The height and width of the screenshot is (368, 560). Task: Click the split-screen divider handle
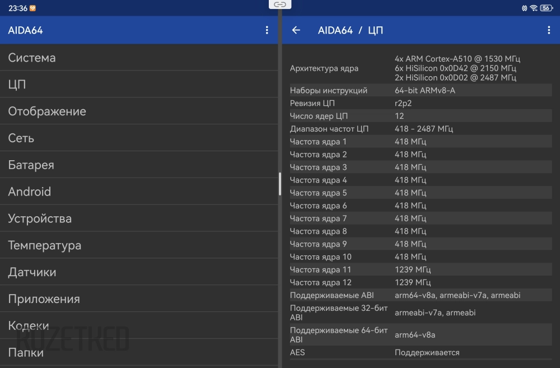pos(280,184)
